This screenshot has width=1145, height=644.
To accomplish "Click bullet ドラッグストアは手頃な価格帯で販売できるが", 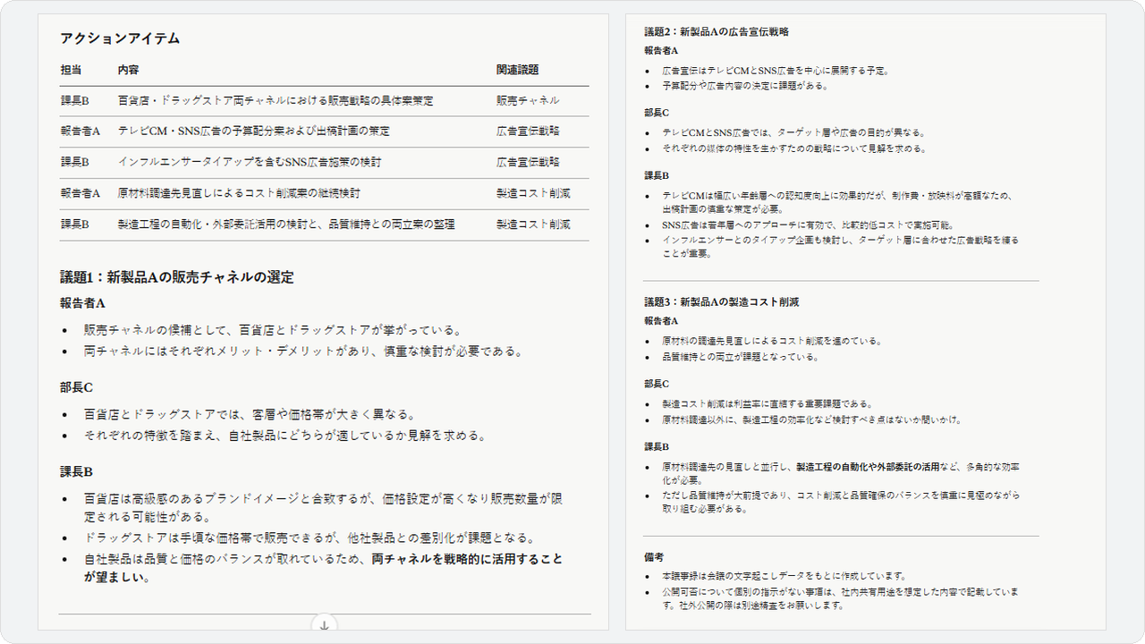I will [x=310, y=538].
